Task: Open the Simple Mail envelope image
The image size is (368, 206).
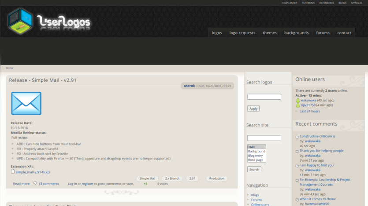Action: coord(26,103)
